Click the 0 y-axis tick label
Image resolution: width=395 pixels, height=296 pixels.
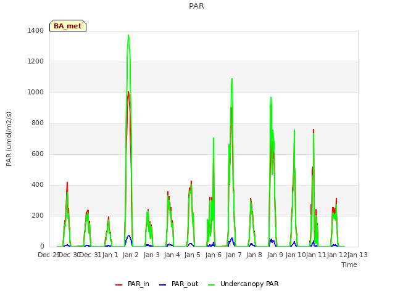tap(42, 247)
